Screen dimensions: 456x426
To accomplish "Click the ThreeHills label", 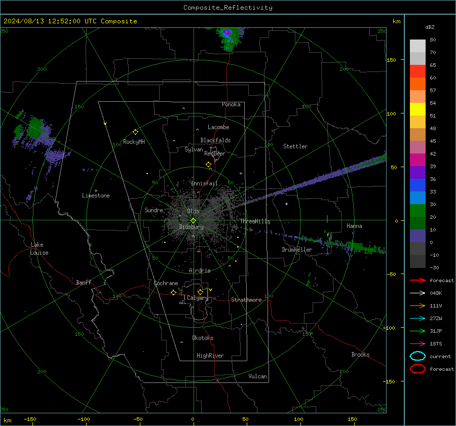I will tap(255, 221).
